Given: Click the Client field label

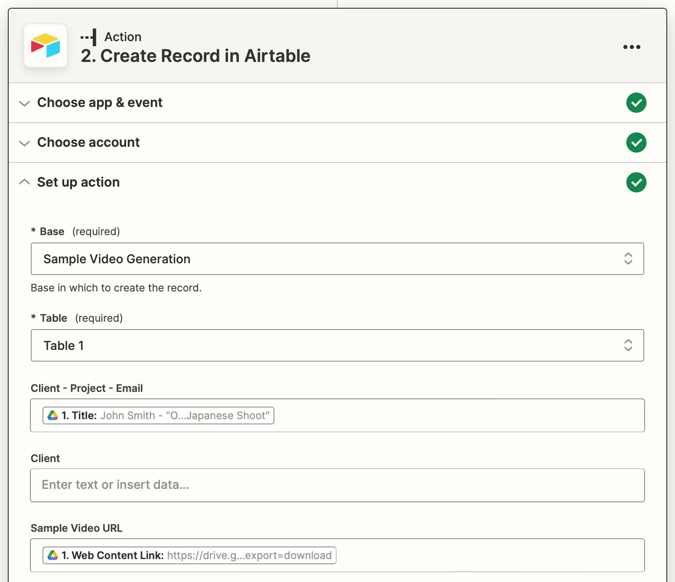Looking at the screenshot, I should pyautogui.click(x=46, y=459).
